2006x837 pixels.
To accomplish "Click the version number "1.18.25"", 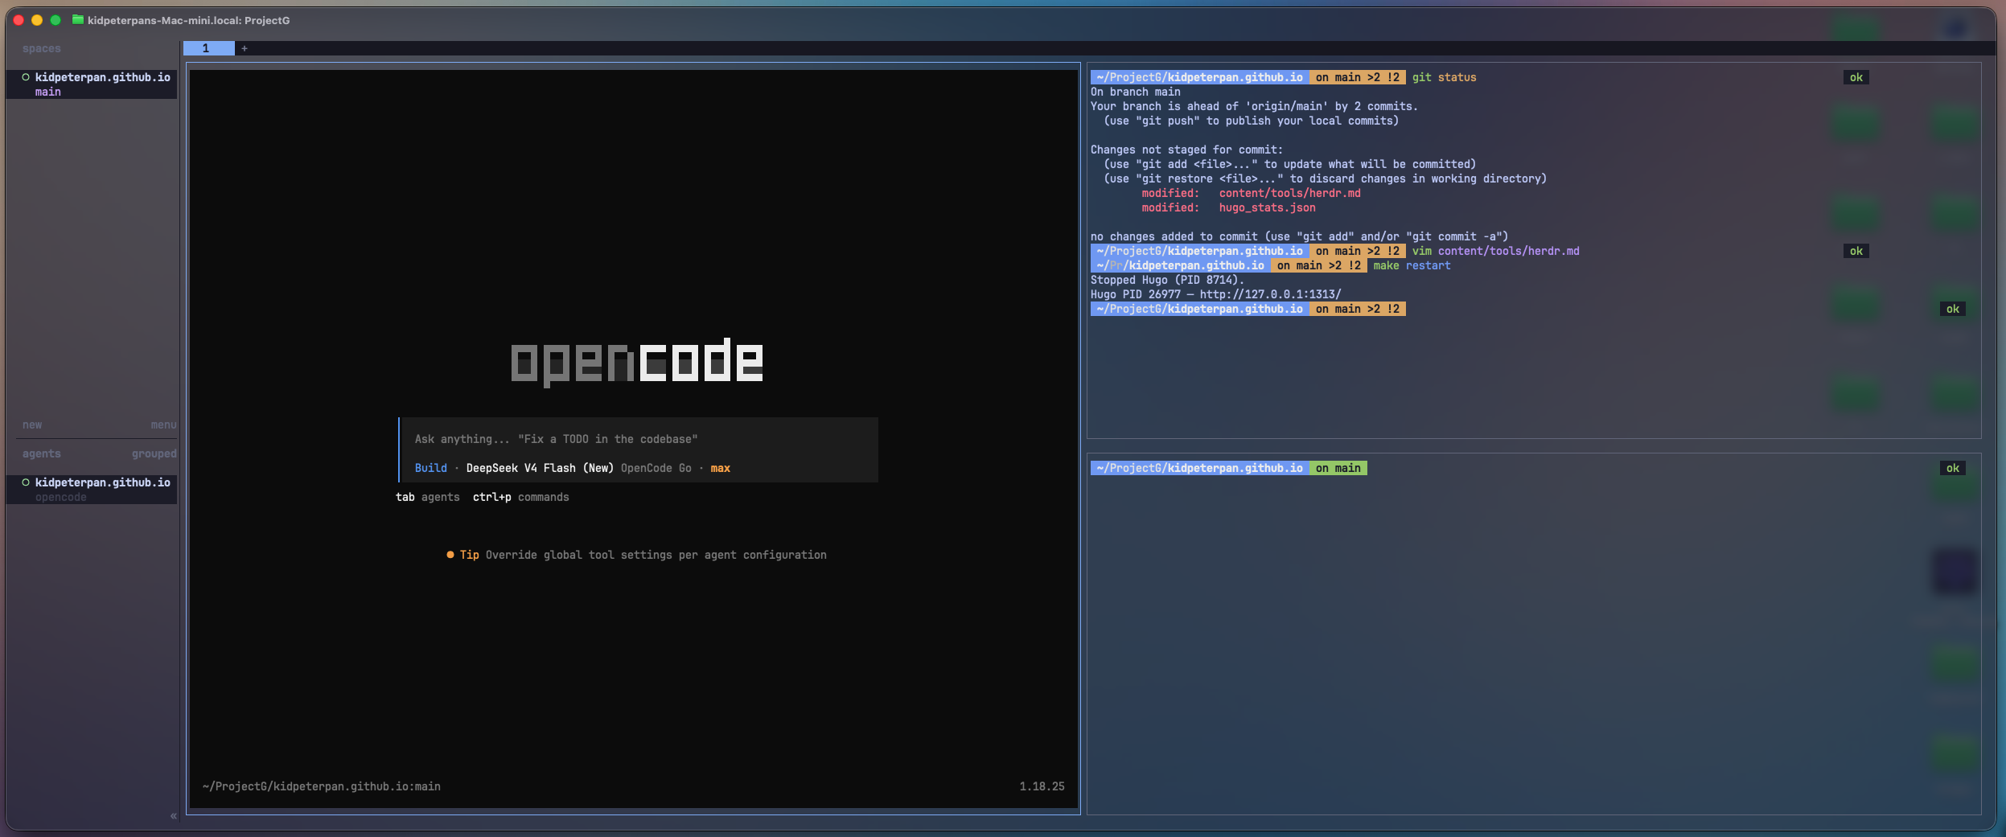I will tap(1042, 786).
